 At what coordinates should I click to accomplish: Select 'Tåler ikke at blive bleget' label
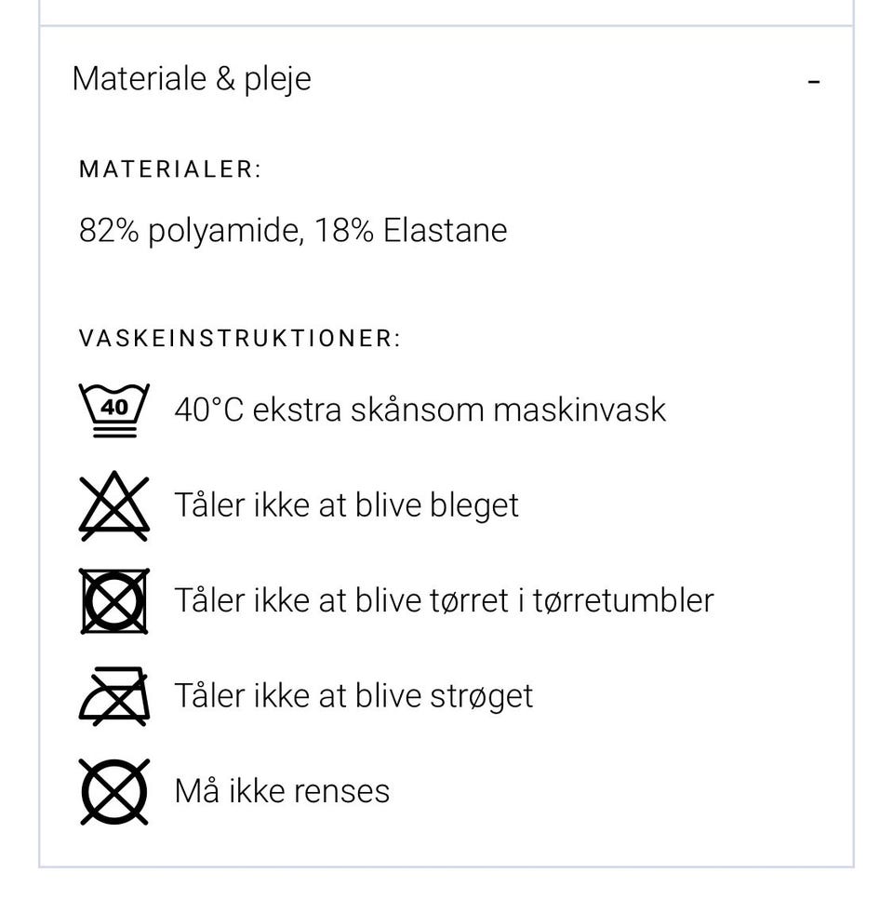(347, 505)
